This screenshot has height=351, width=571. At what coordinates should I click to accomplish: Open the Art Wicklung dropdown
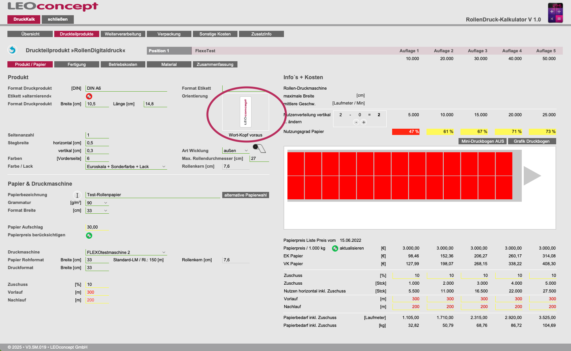pyautogui.click(x=236, y=151)
